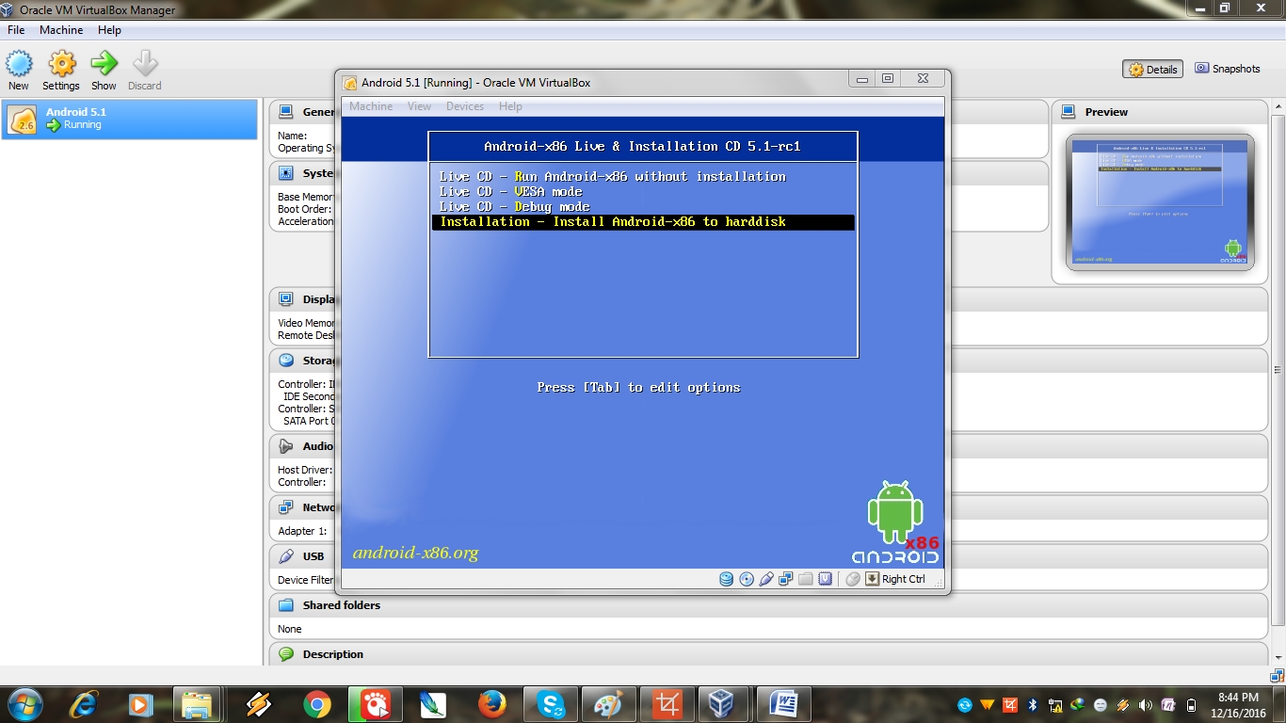Select 'Installation - Install Android-x86 to harddisk'
This screenshot has width=1286, height=723.
click(x=643, y=222)
